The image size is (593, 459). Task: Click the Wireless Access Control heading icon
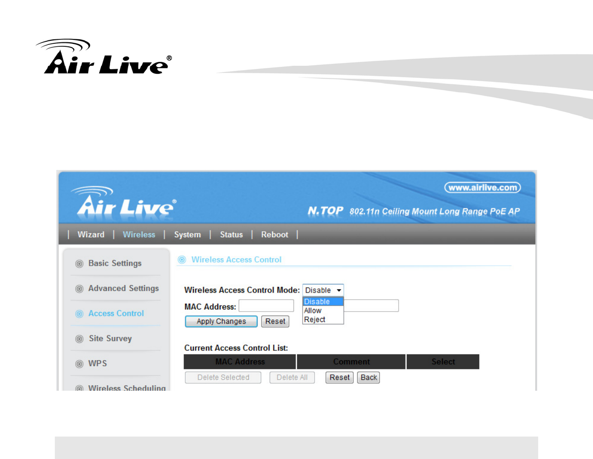click(182, 260)
